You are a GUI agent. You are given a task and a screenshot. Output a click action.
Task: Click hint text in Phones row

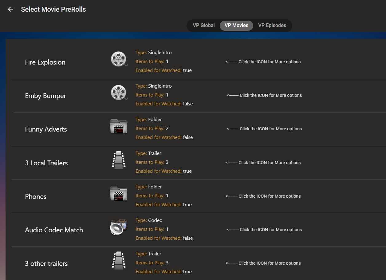click(263, 196)
